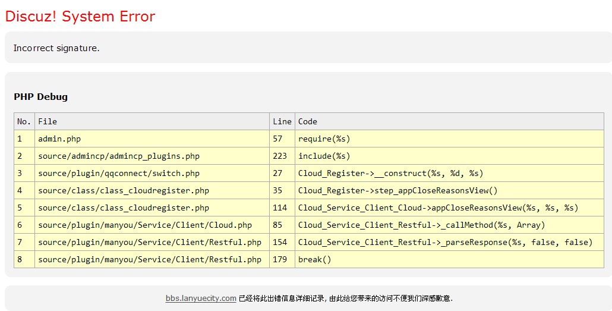This screenshot has height=311, width=612.
Task: Select the source/plugin/qqconnect/switch.php file cell
Action: [x=119, y=173]
